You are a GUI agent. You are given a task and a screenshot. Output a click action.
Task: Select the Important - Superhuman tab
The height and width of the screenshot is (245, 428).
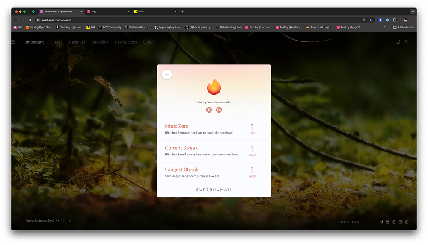tap(61, 12)
